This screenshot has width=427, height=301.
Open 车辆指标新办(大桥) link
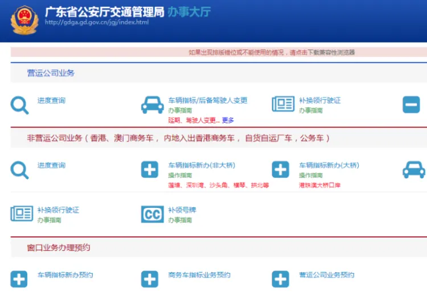pyautogui.click(x=329, y=165)
